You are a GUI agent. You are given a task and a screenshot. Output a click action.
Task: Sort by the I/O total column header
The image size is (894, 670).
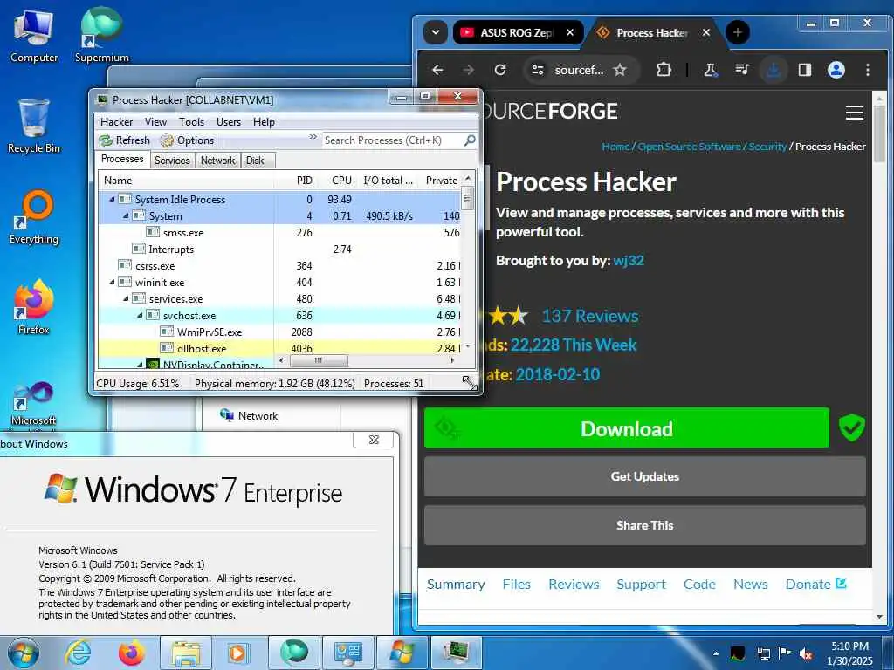pos(389,180)
